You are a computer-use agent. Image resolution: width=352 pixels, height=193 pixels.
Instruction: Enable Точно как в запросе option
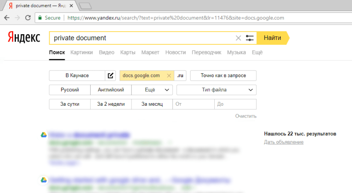[223, 75]
